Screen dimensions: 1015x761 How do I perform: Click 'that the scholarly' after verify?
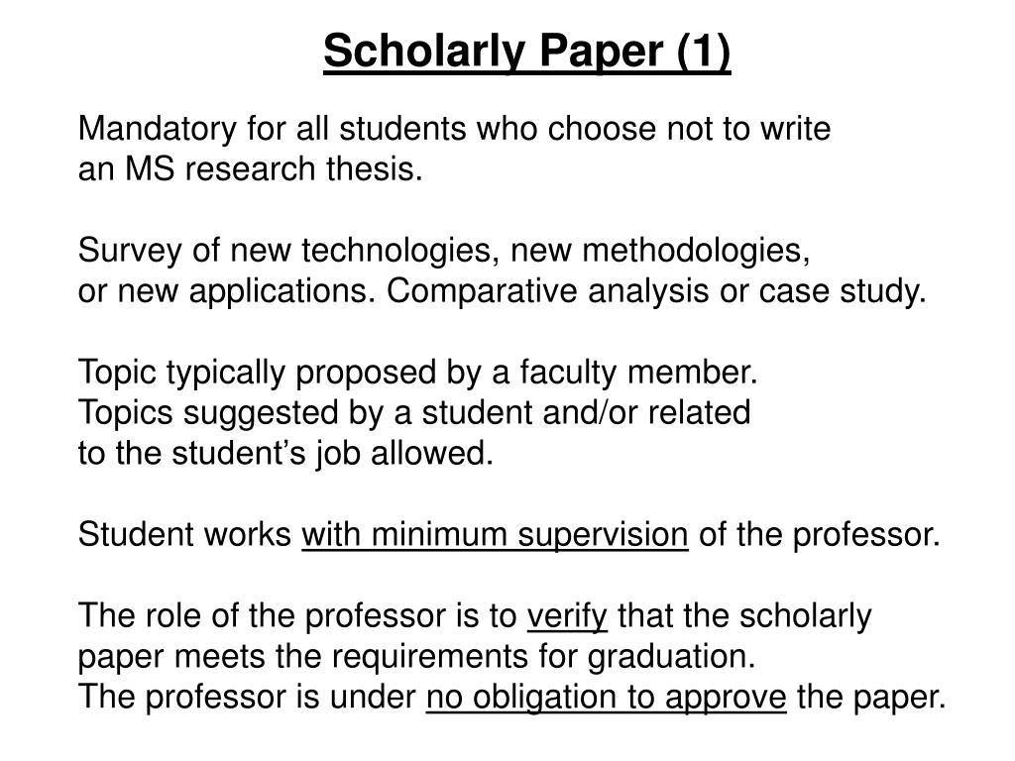pyautogui.click(x=744, y=616)
